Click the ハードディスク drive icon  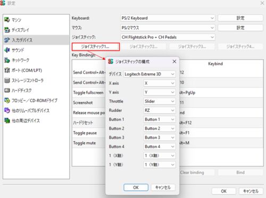click(x=7, y=90)
